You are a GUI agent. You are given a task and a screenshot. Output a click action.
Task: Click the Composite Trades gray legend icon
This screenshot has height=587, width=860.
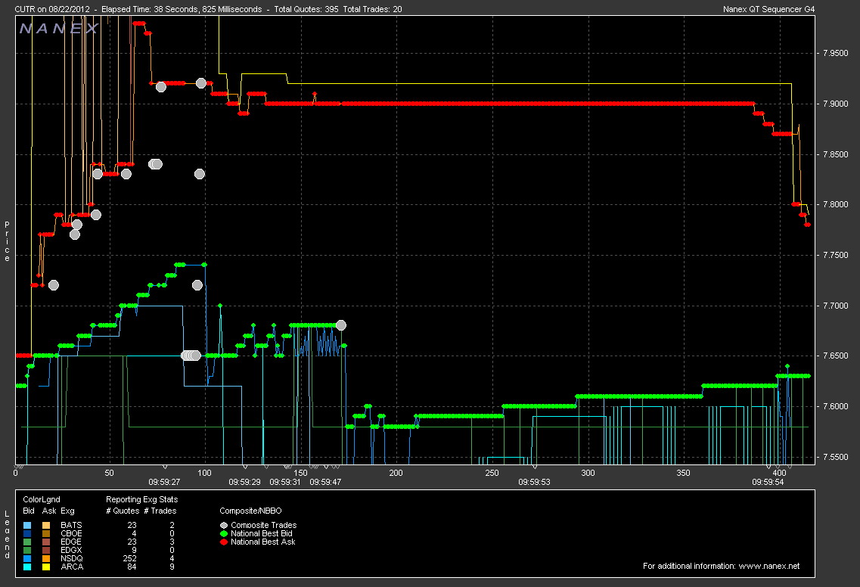tap(224, 526)
